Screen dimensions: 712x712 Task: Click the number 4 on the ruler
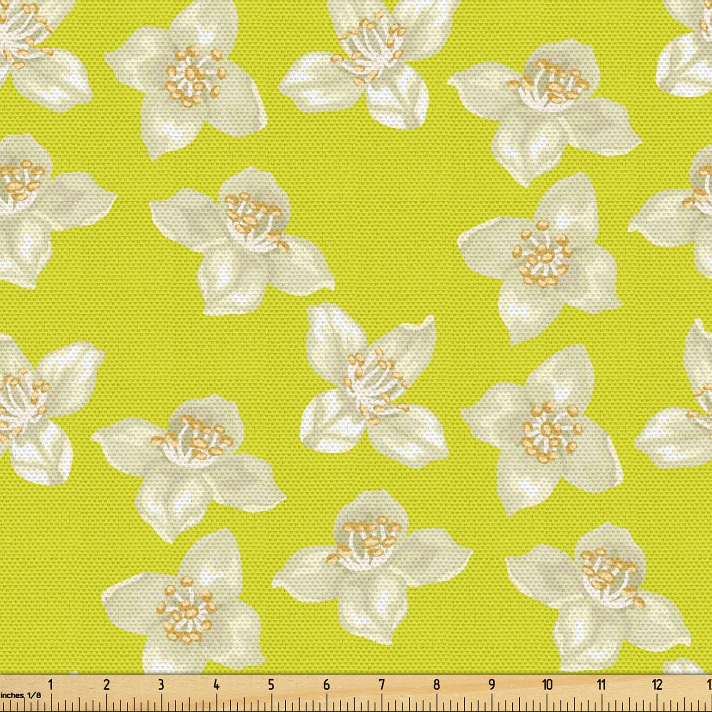pyautogui.click(x=216, y=684)
